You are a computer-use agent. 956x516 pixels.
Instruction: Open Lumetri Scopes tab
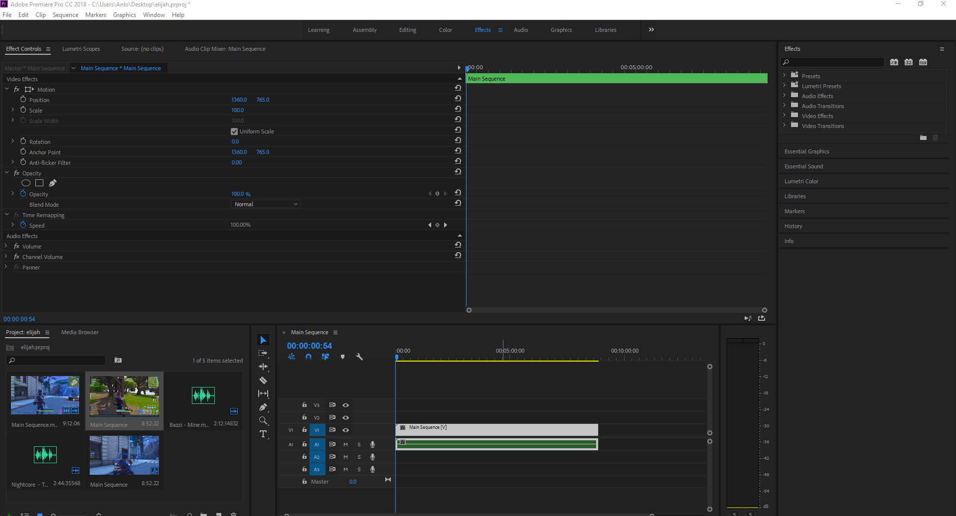coord(81,49)
